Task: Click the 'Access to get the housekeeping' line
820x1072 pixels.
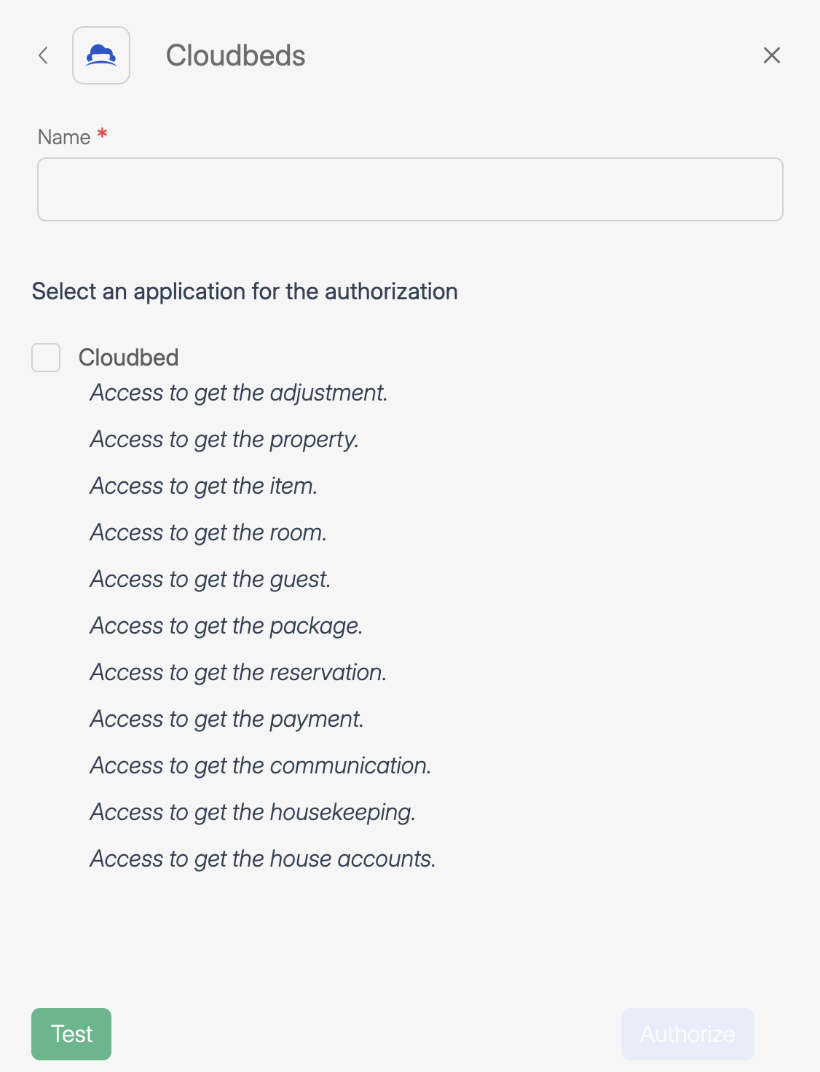Action: point(252,812)
